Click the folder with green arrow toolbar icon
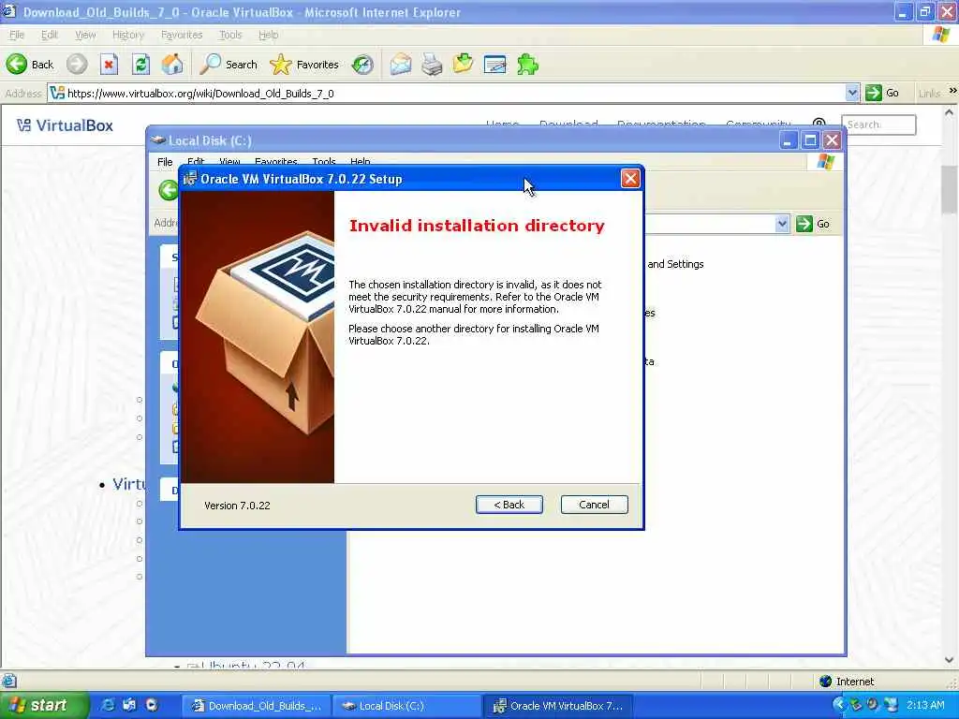 pos(464,64)
